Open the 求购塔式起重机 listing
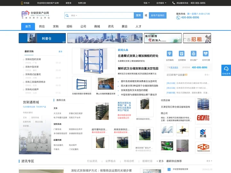This screenshot has width=231, height=173. (x=33, y=74)
